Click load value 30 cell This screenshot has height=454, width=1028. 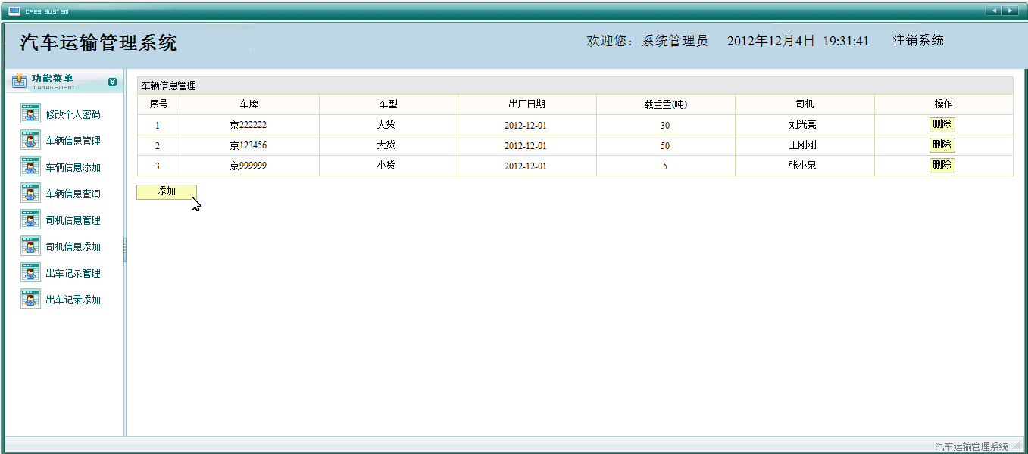665,125
